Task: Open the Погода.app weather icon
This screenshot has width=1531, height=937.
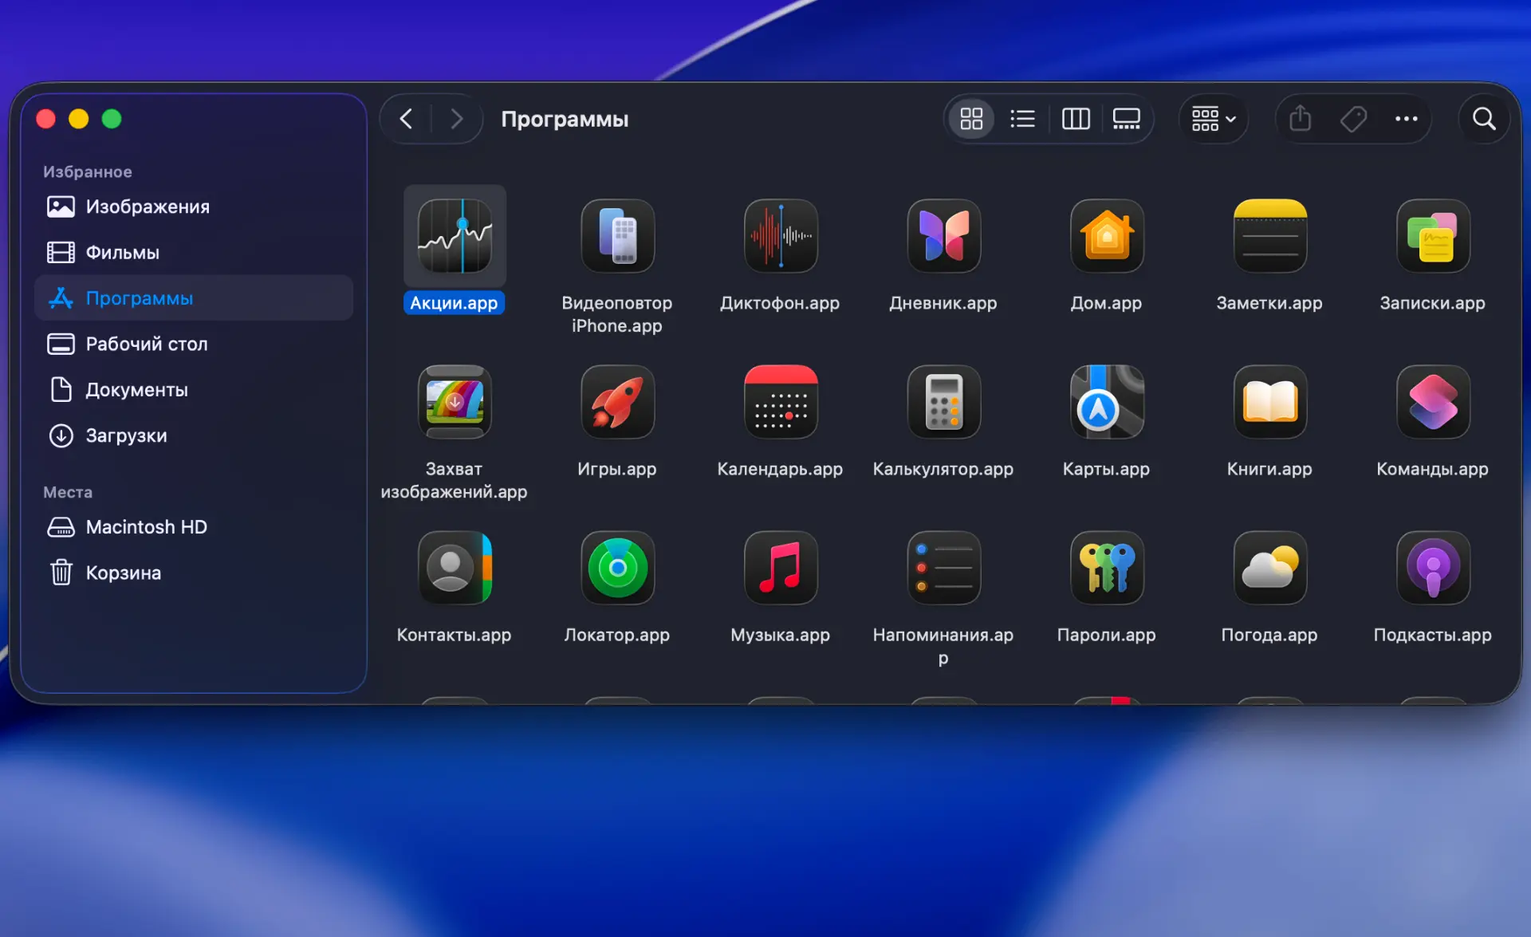Action: [x=1269, y=568]
